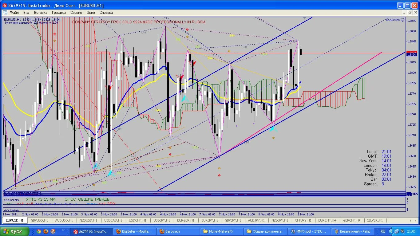This screenshot has height=236, width=420.
Task: Select the NZDJPY,H1 chart tab
Action: point(280,220)
